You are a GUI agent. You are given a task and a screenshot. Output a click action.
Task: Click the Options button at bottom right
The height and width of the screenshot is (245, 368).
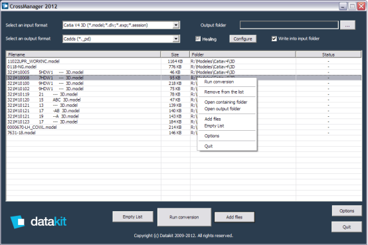(347, 210)
